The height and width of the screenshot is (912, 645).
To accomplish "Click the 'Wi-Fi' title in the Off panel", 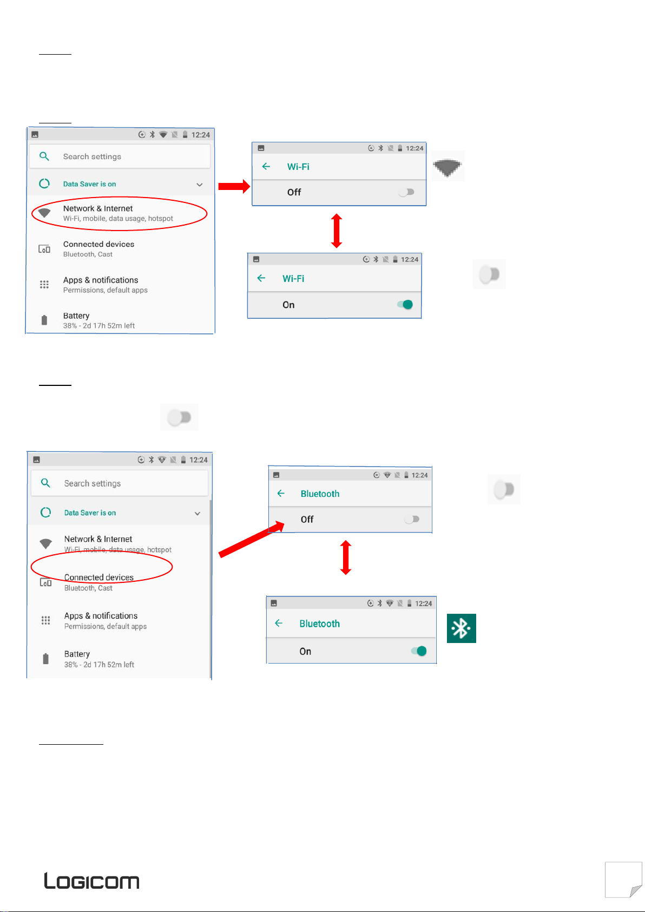I will [298, 167].
